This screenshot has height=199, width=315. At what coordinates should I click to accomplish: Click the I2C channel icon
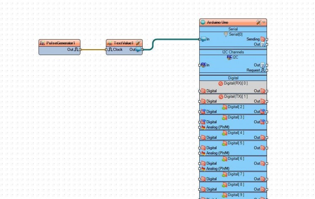(230, 57)
